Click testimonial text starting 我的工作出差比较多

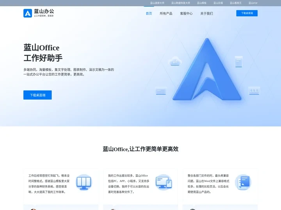click(x=129, y=184)
